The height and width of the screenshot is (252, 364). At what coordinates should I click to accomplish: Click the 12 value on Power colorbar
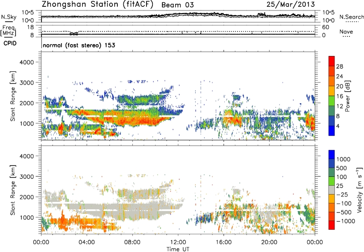coord(339,106)
